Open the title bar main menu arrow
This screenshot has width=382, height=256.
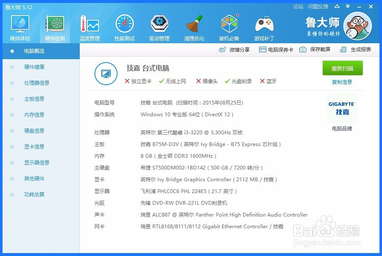[x=347, y=7]
